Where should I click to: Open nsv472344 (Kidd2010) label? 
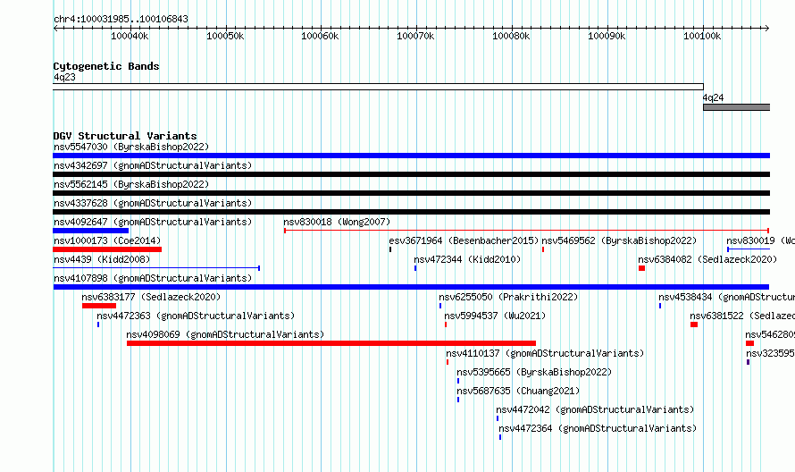467,259
